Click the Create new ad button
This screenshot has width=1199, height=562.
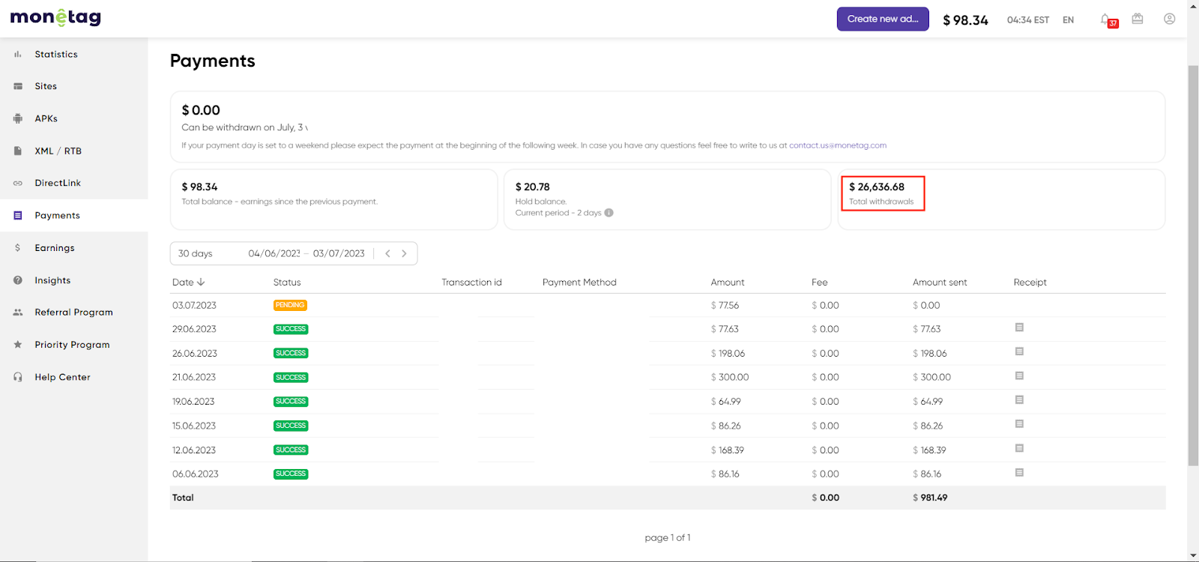pos(882,19)
